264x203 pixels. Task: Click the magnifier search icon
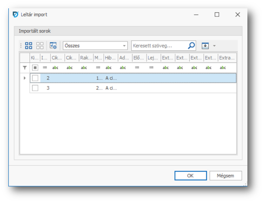point(191,46)
